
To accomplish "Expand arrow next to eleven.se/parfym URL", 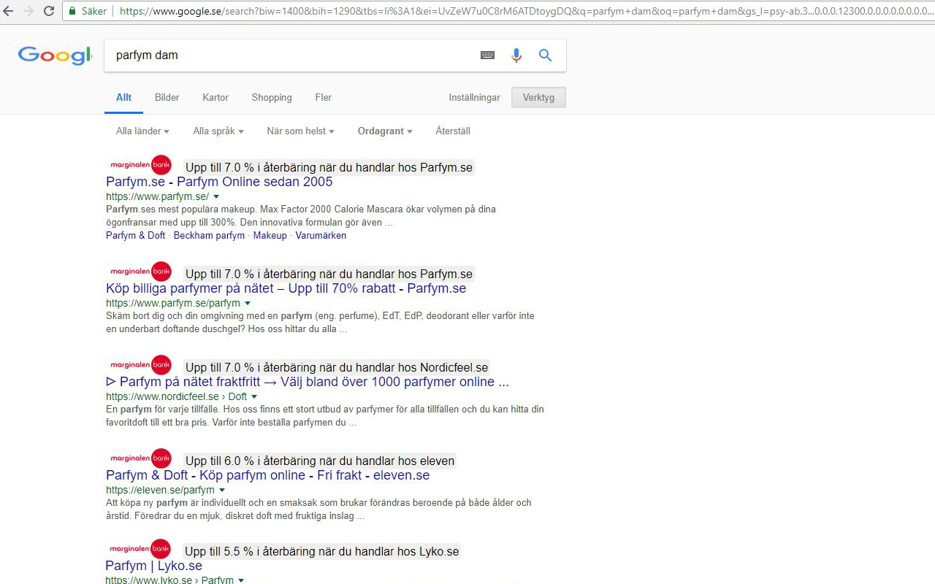I will coord(222,491).
